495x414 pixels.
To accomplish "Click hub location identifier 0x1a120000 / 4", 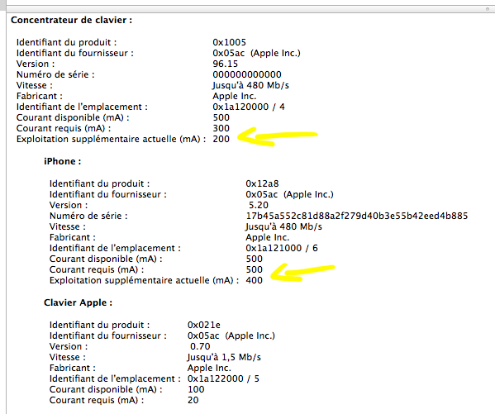I will point(249,107).
